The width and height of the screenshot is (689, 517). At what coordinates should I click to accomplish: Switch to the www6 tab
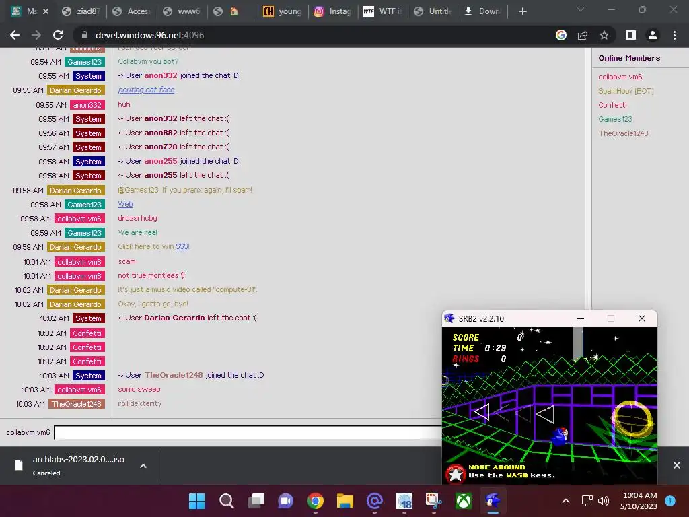point(183,11)
